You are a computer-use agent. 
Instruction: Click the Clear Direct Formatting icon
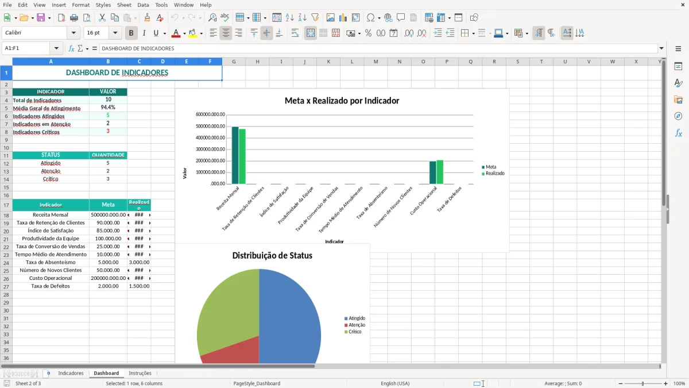click(160, 18)
